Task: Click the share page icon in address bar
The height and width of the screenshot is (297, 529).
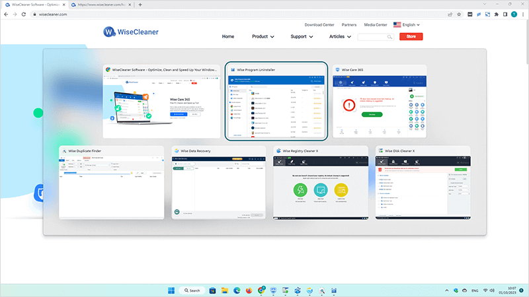Action: coord(450,15)
